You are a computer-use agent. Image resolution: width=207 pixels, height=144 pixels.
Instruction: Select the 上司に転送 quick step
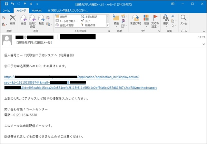[91, 16]
